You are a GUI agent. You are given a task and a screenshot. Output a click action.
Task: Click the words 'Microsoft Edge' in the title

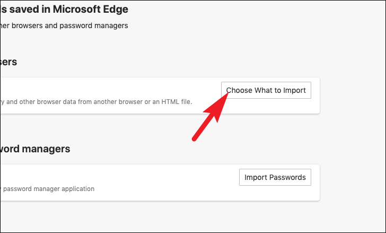coord(91,10)
